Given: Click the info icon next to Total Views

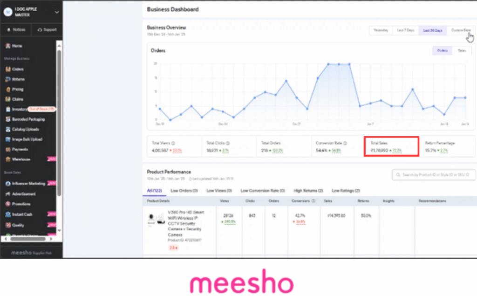Looking at the screenshot, I should pyautogui.click(x=173, y=143).
